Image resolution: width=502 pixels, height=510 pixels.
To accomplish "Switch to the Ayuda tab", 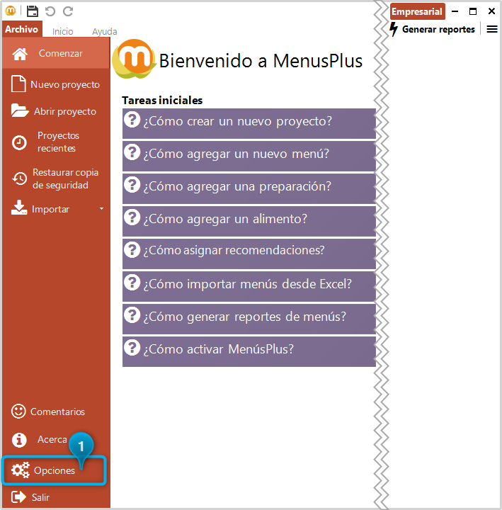I will 104,32.
